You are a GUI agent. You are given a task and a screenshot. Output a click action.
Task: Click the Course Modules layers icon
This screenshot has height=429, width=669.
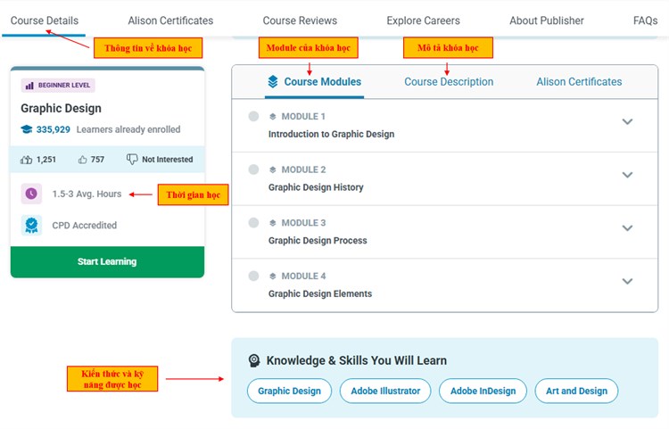pos(273,82)
